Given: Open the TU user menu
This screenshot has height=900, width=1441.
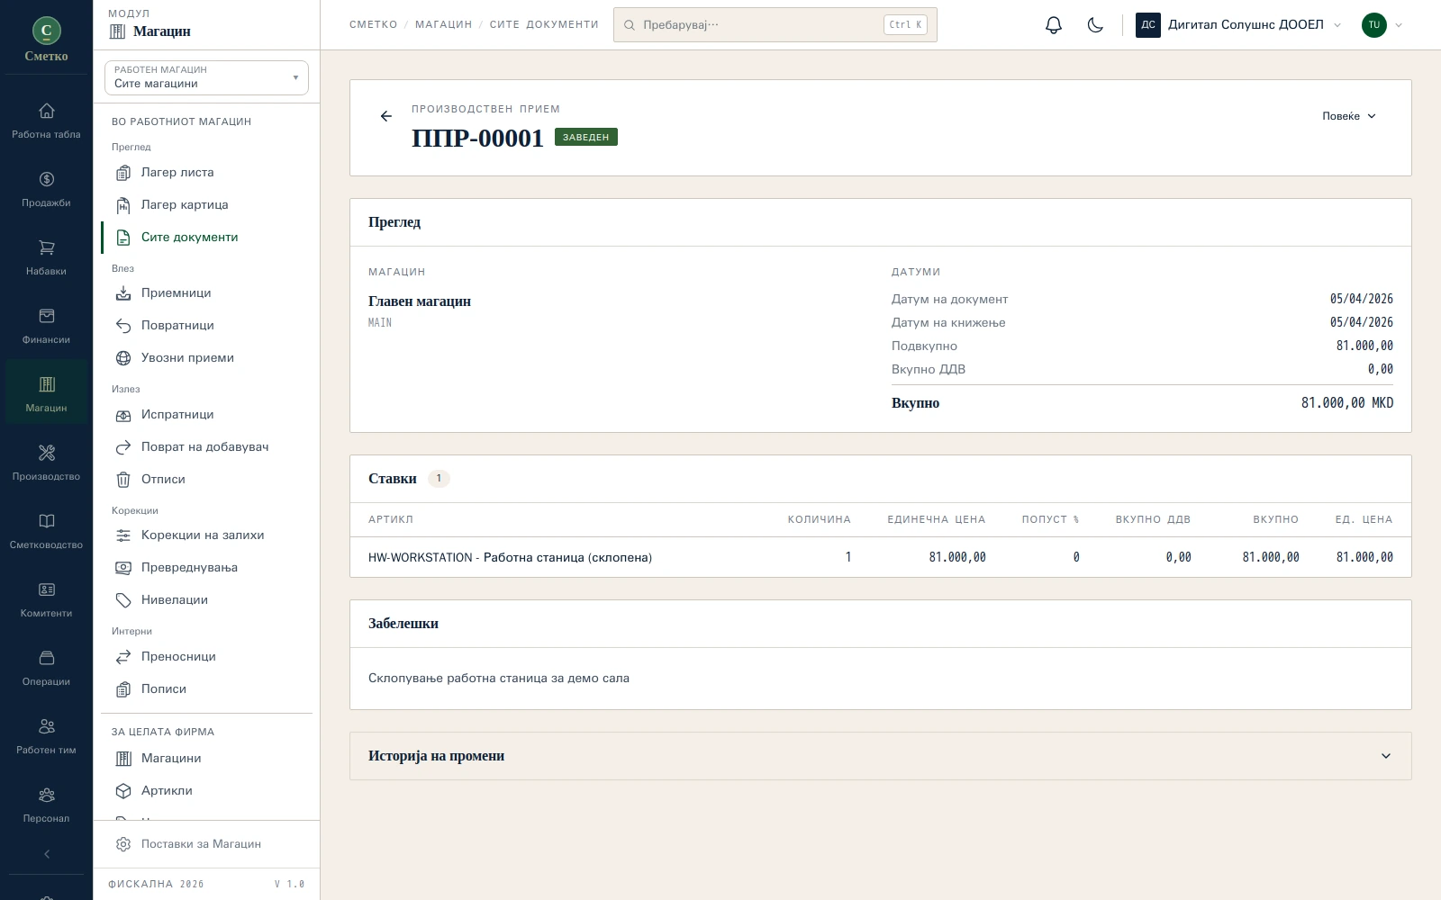Looking at the screenshot, I should (1382, 25).
